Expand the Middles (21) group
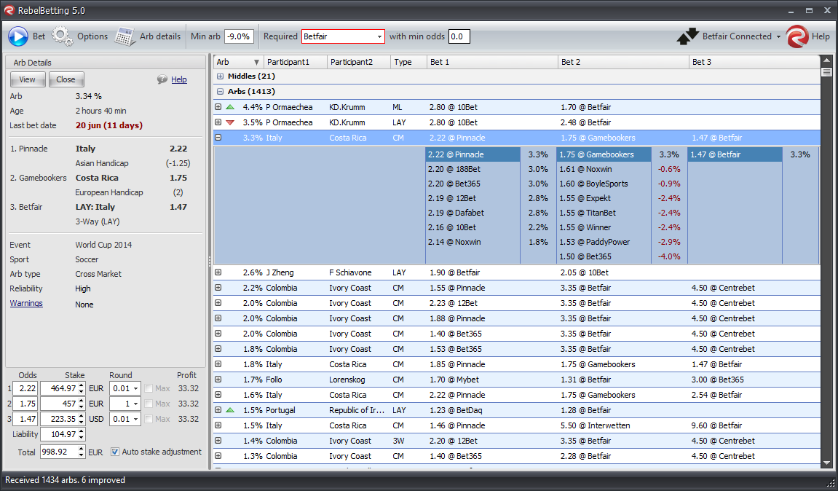838x491 pixels. pyautogui.click(x=221, y=76)
